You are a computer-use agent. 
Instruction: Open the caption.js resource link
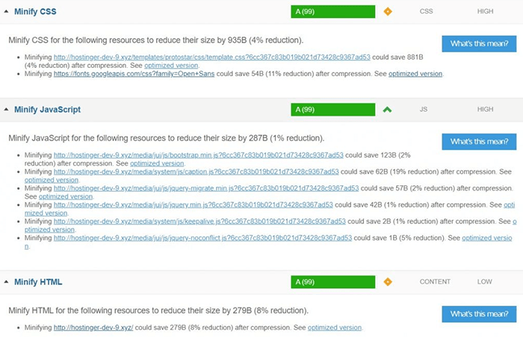(x=196, y=172)
